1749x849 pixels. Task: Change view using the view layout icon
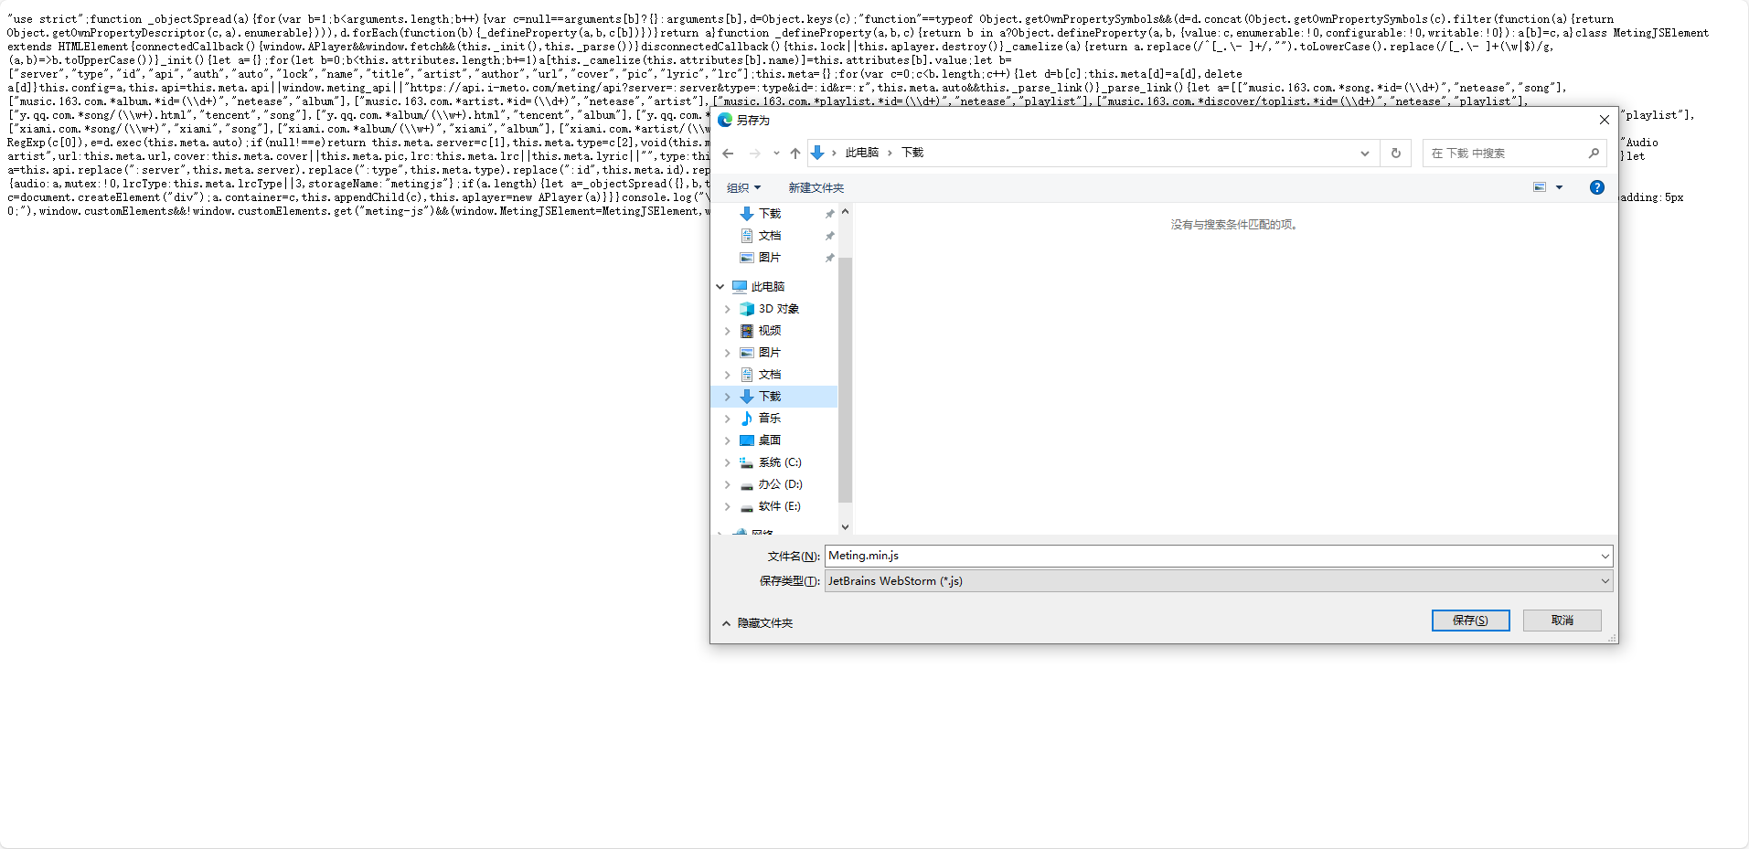click(1540, 187)
